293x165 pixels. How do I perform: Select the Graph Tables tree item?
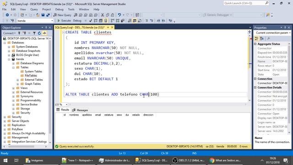[x=33, y=84]
